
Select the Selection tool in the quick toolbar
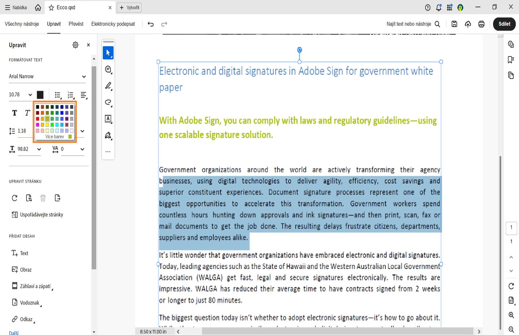[x=108, y=53]
